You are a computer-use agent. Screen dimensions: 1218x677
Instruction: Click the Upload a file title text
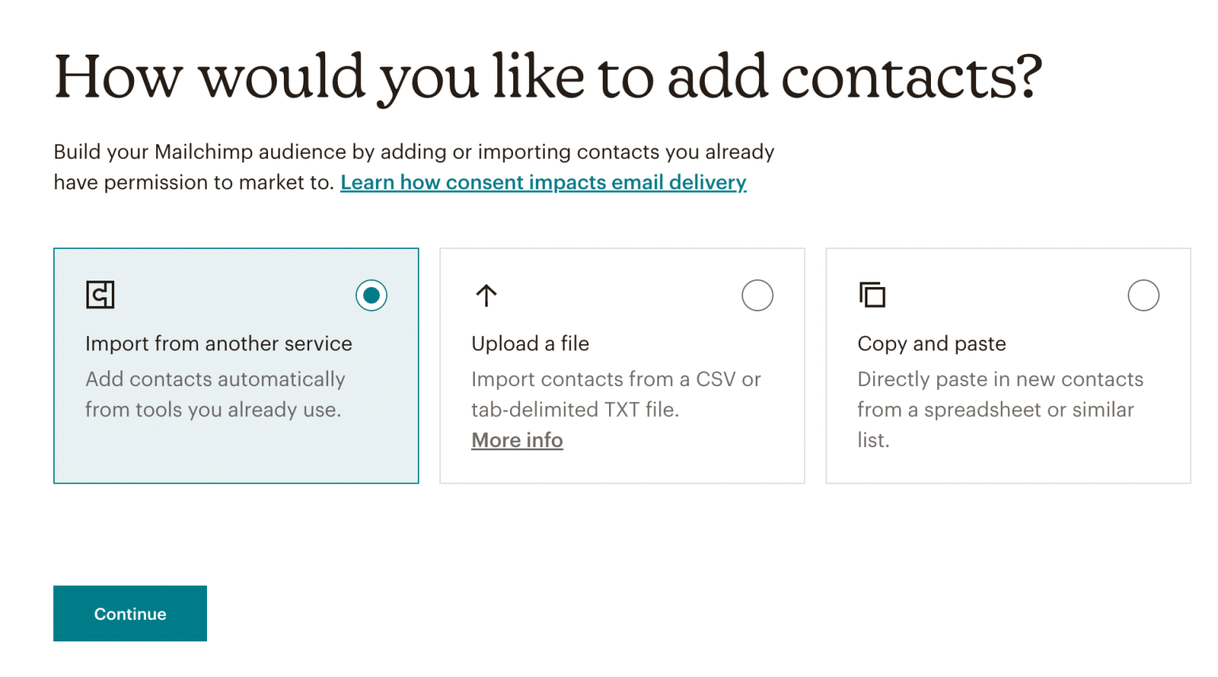[530, 344]
